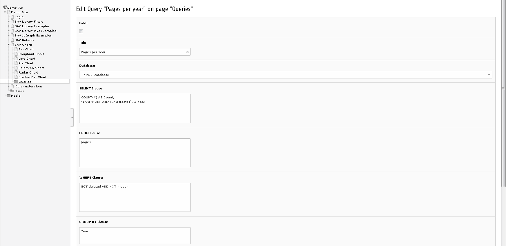Click the Login page icon

[12, 17]
